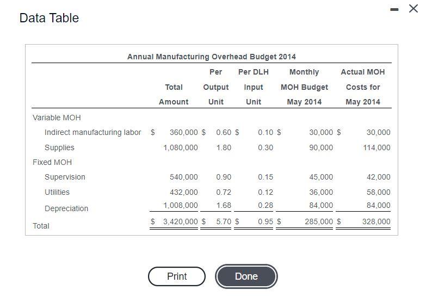
Task: Click the Variable MOH row label
Action: click(57, 118)
